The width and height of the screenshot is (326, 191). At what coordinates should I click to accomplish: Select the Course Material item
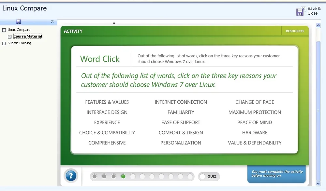click(x=28, y=37)
